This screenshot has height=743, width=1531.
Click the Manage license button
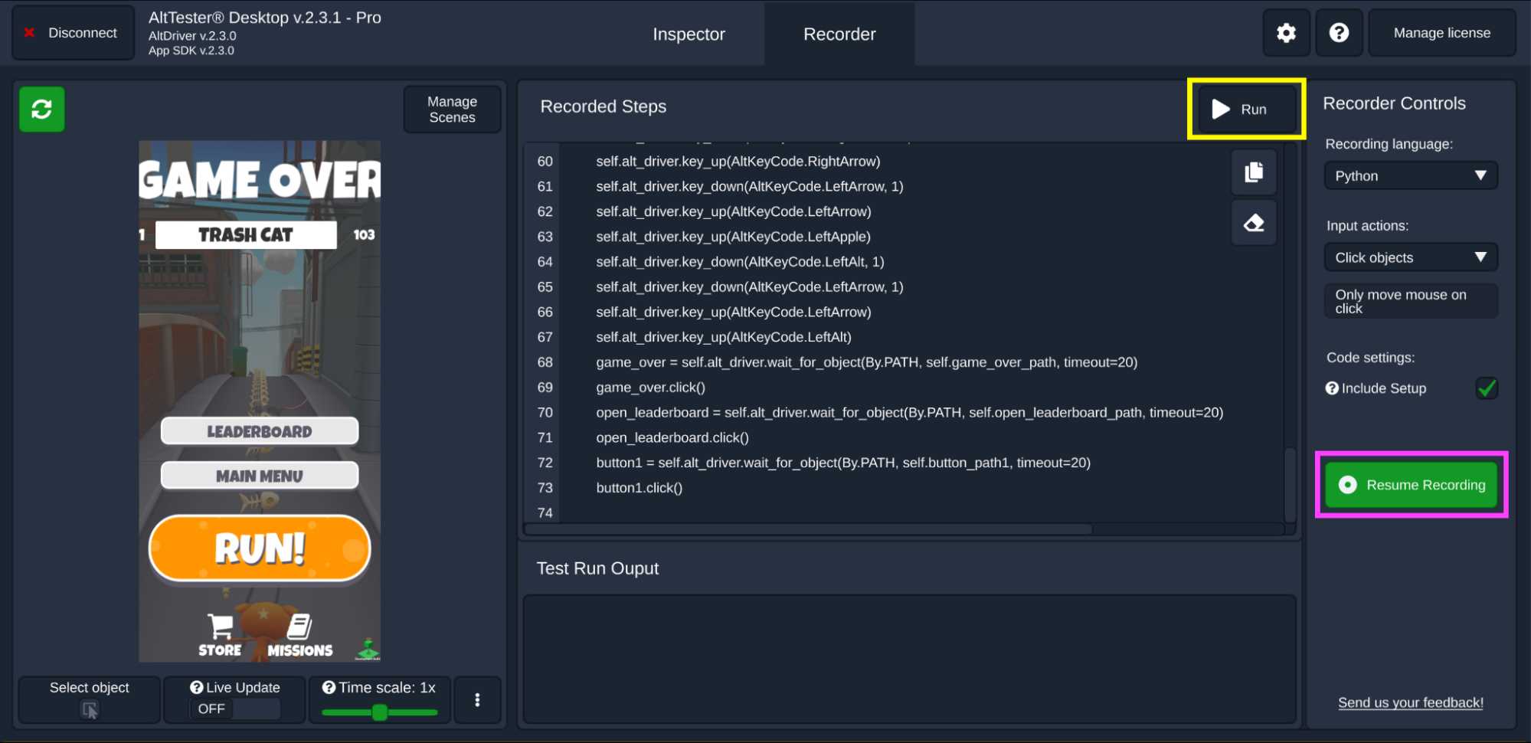(x=1441, y=33)
